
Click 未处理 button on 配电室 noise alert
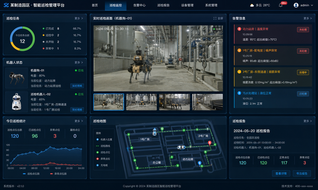[303, 51]
